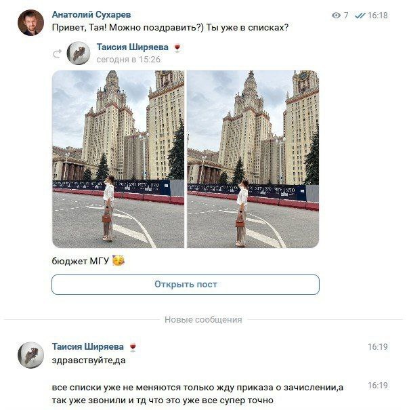Screen dimensions: 407x410
Task: Click wine glass emoji beside reply sender name
Action: [x=133, y=347]
